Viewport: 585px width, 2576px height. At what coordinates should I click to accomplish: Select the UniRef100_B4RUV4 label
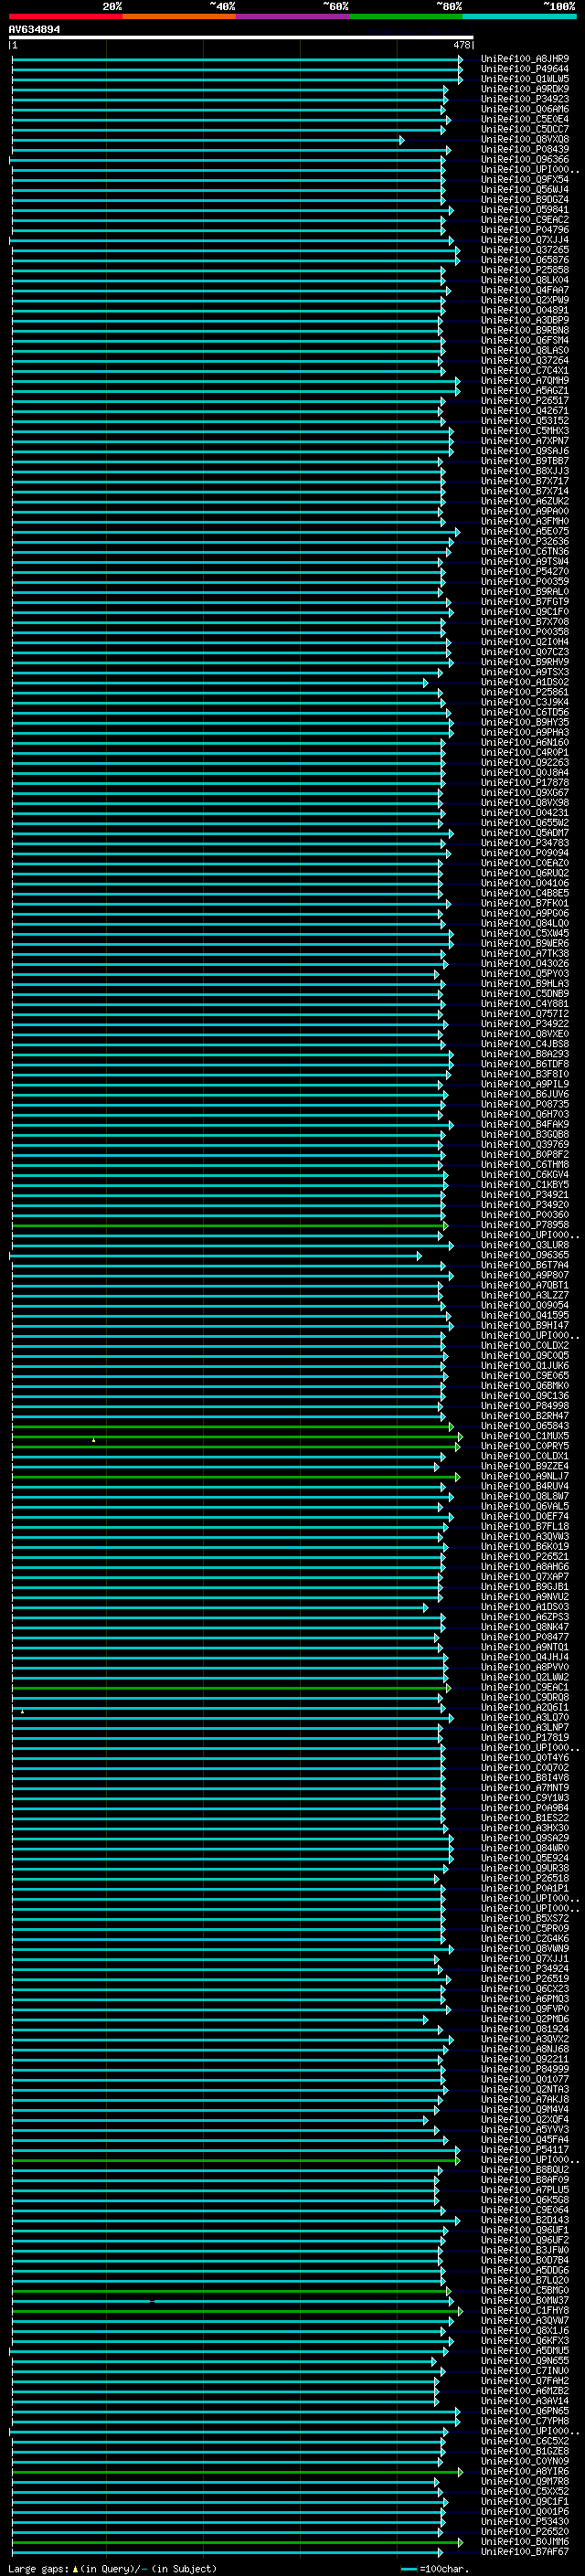[x=525, y=1485]
